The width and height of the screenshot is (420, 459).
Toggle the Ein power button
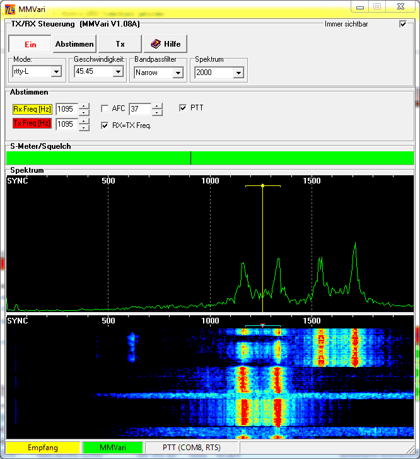pos(30,44)
